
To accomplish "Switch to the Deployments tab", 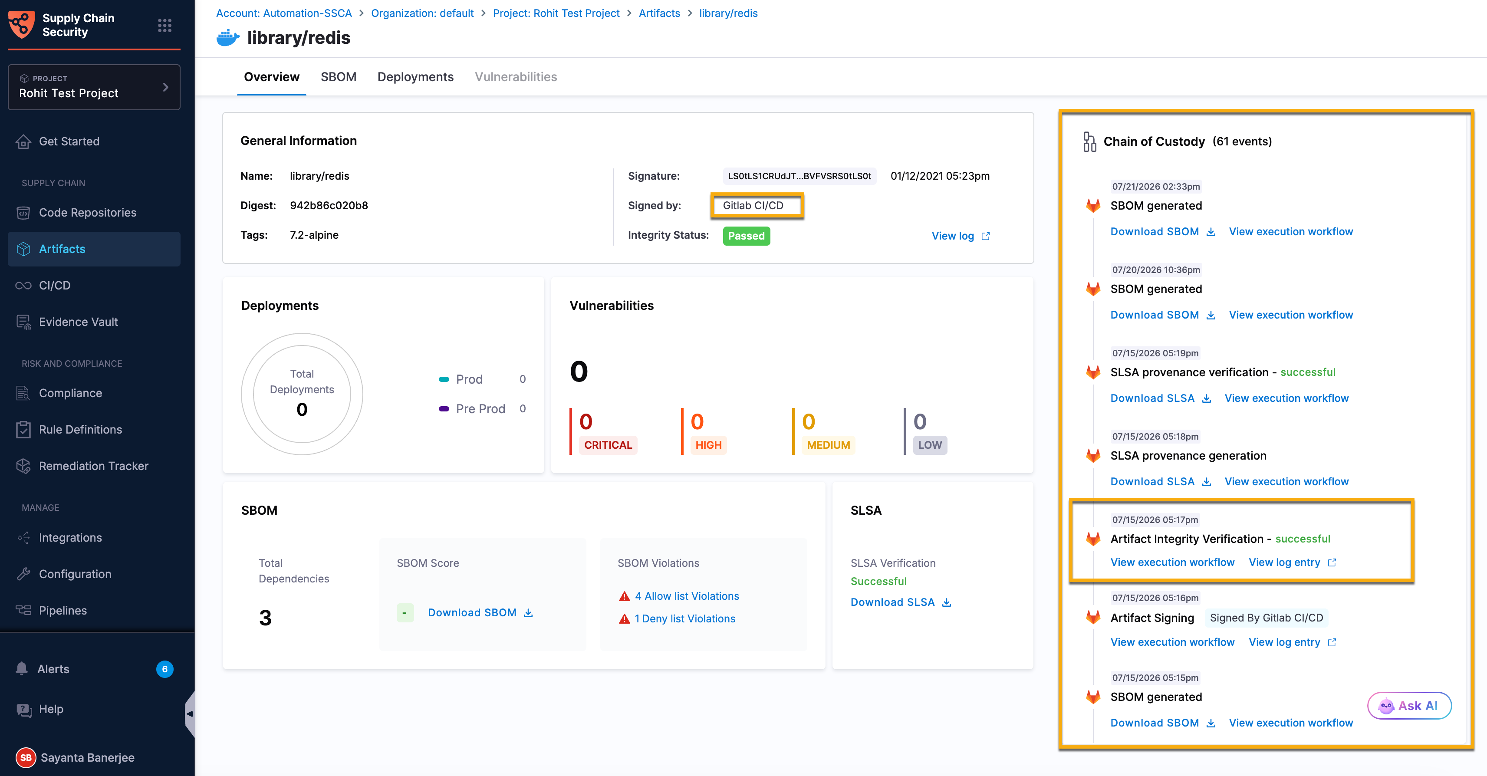I will pos(415,77).
